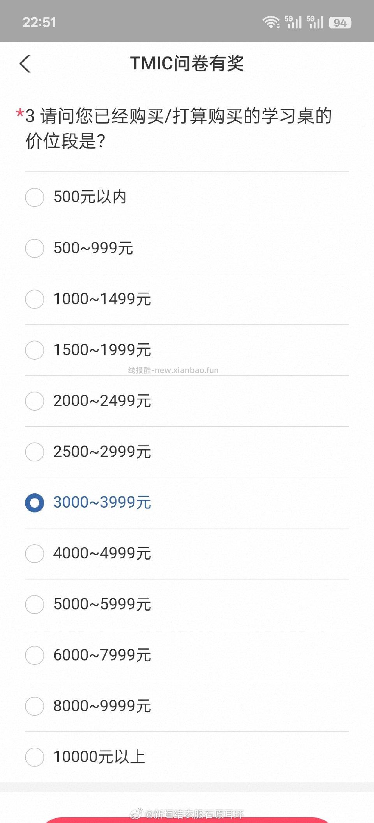This screenshot has height=823, width=374.
Task: Tap the clock time in status bar
Action: (x=39, y=23)
